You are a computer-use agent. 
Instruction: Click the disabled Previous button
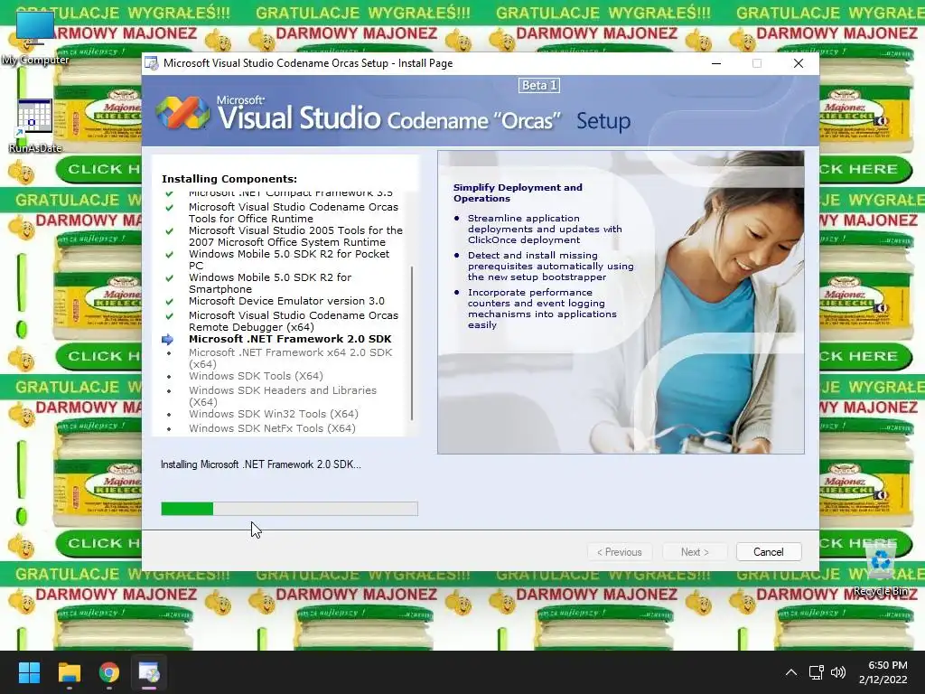tap(620, 552)
